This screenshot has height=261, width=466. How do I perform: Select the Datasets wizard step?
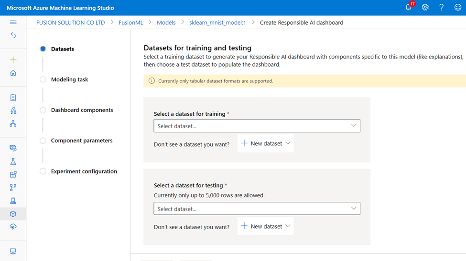click(57, 49)
